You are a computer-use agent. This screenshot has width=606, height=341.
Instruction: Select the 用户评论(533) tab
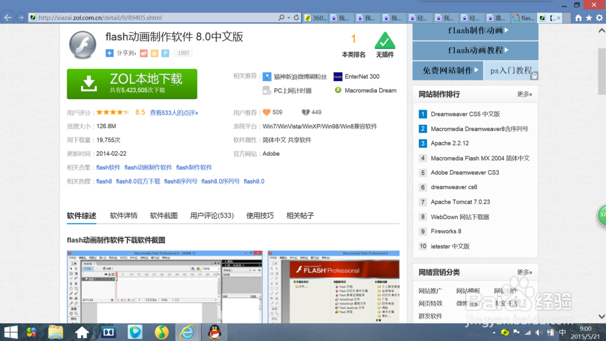pyautogui.click(x=211, y=216)
